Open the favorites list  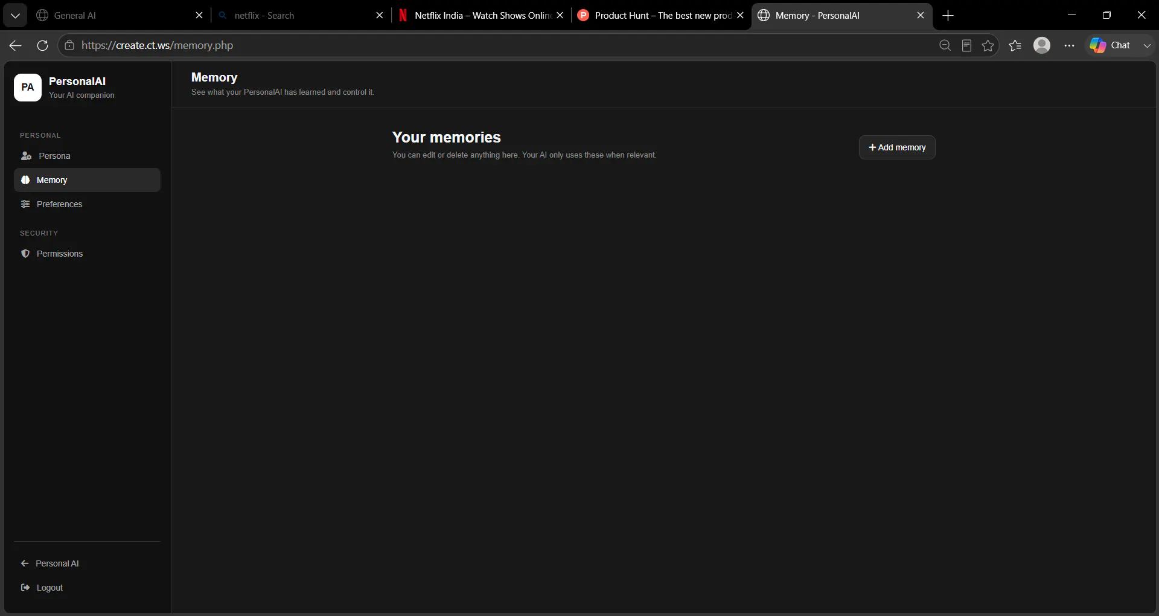tap(1015, 45)
